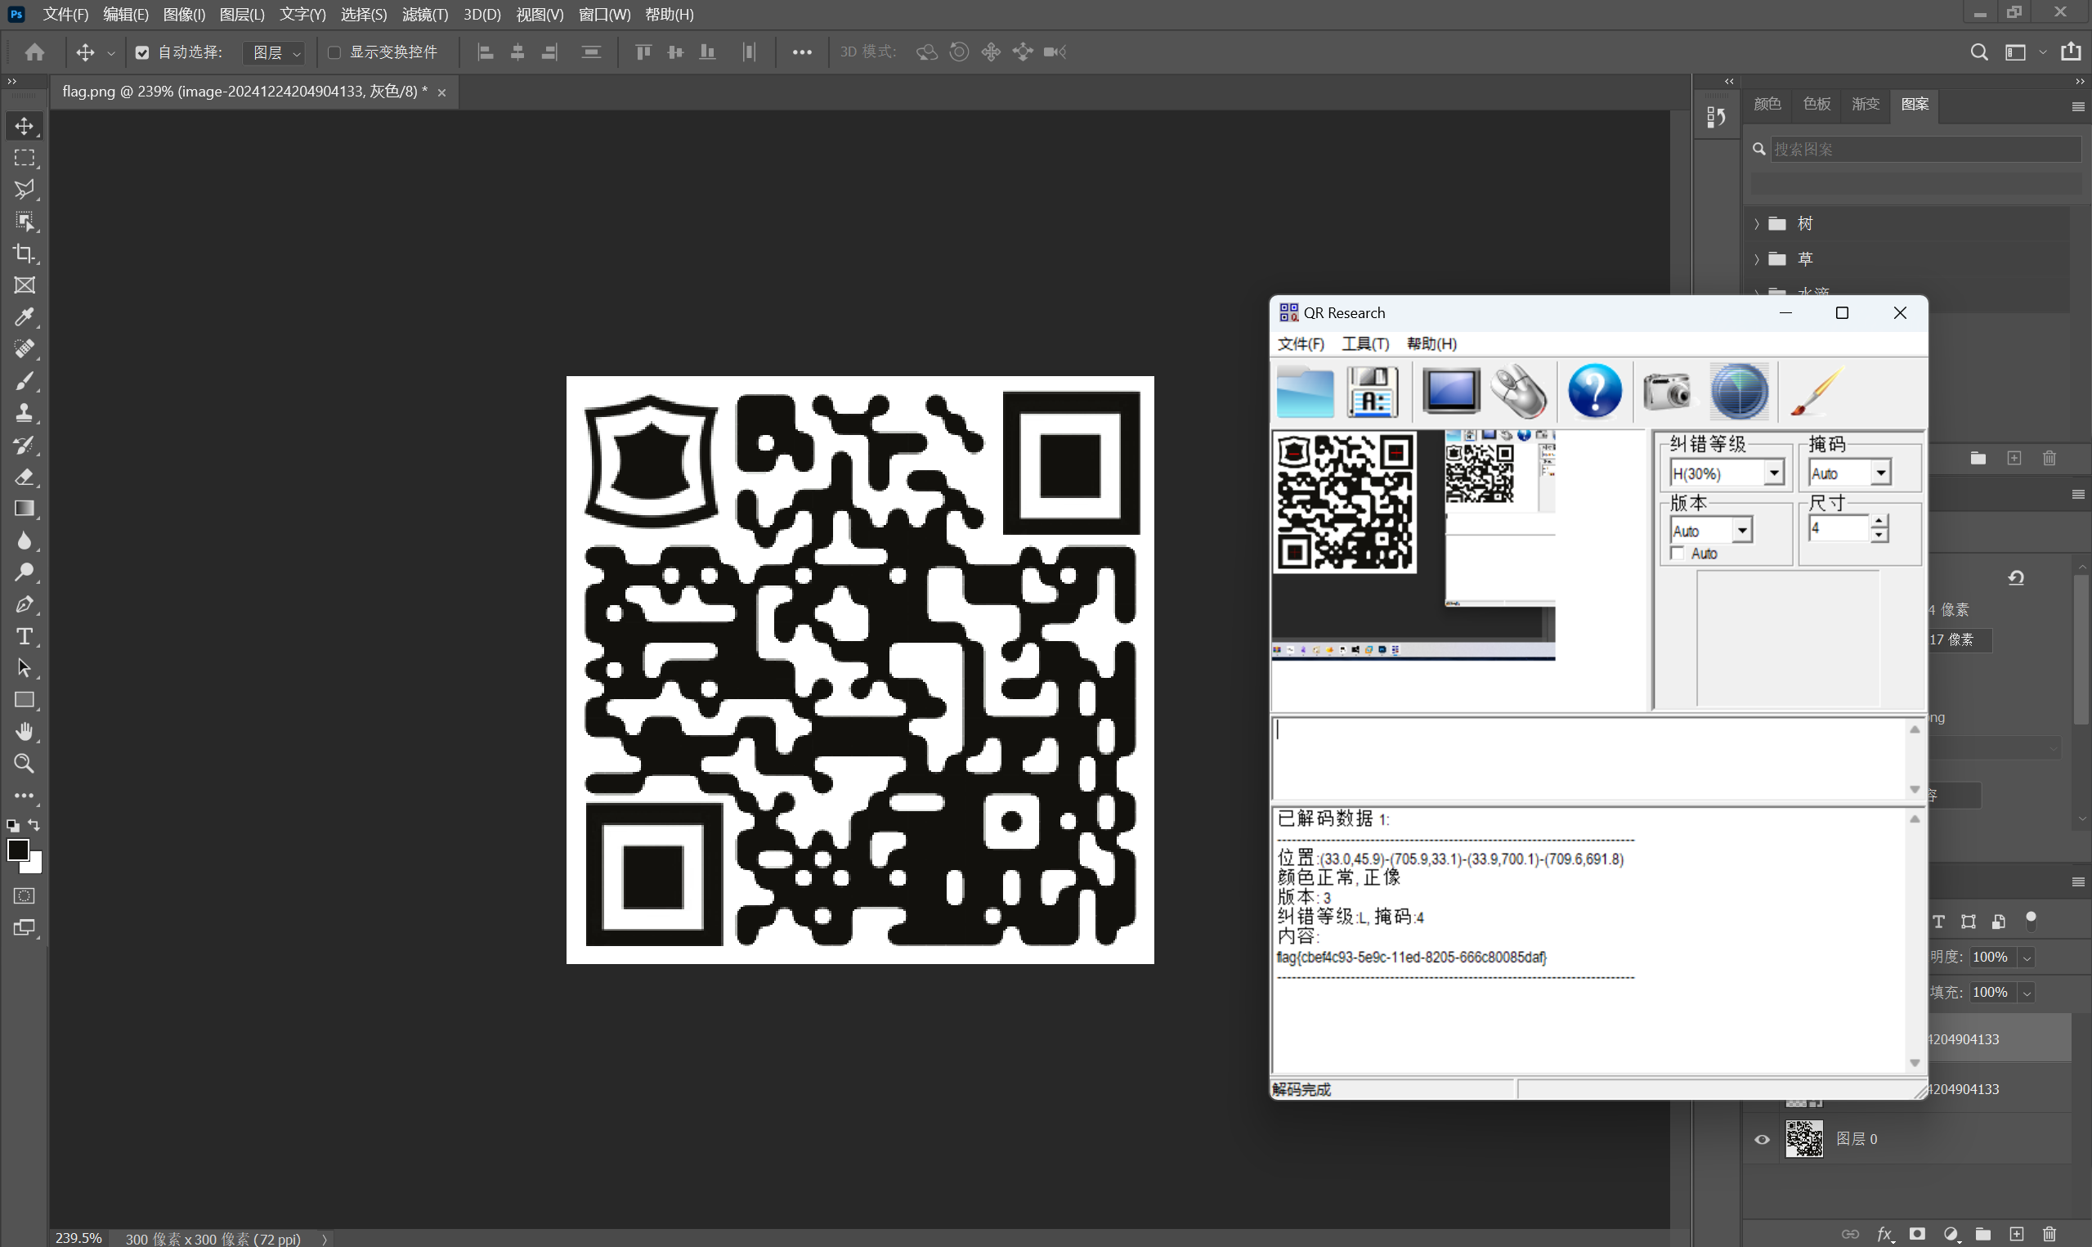
Task: Select the Eyedropper tool
Action: click(25, 317)
